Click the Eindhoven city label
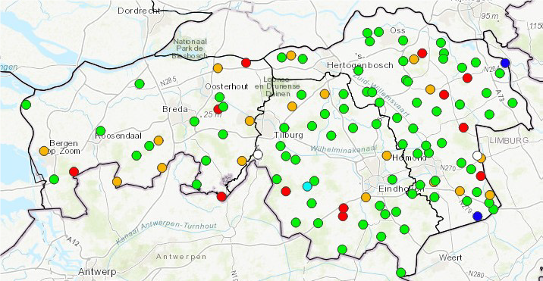The image size is (543, 281). 401,189
